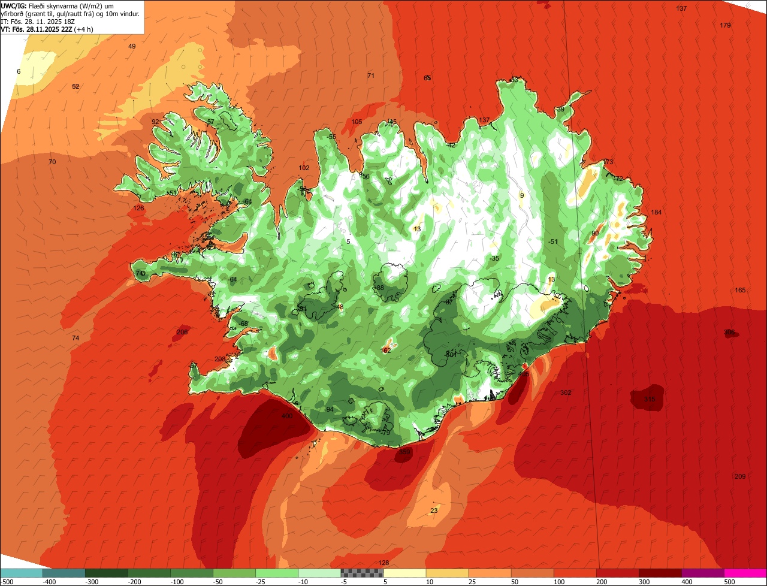Click the map value '179' in the top right

(x=725, y=25)
